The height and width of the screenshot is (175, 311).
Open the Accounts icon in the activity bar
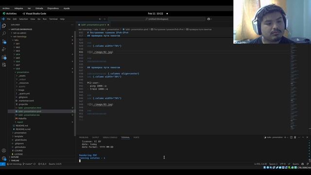[x=4, y=151]
